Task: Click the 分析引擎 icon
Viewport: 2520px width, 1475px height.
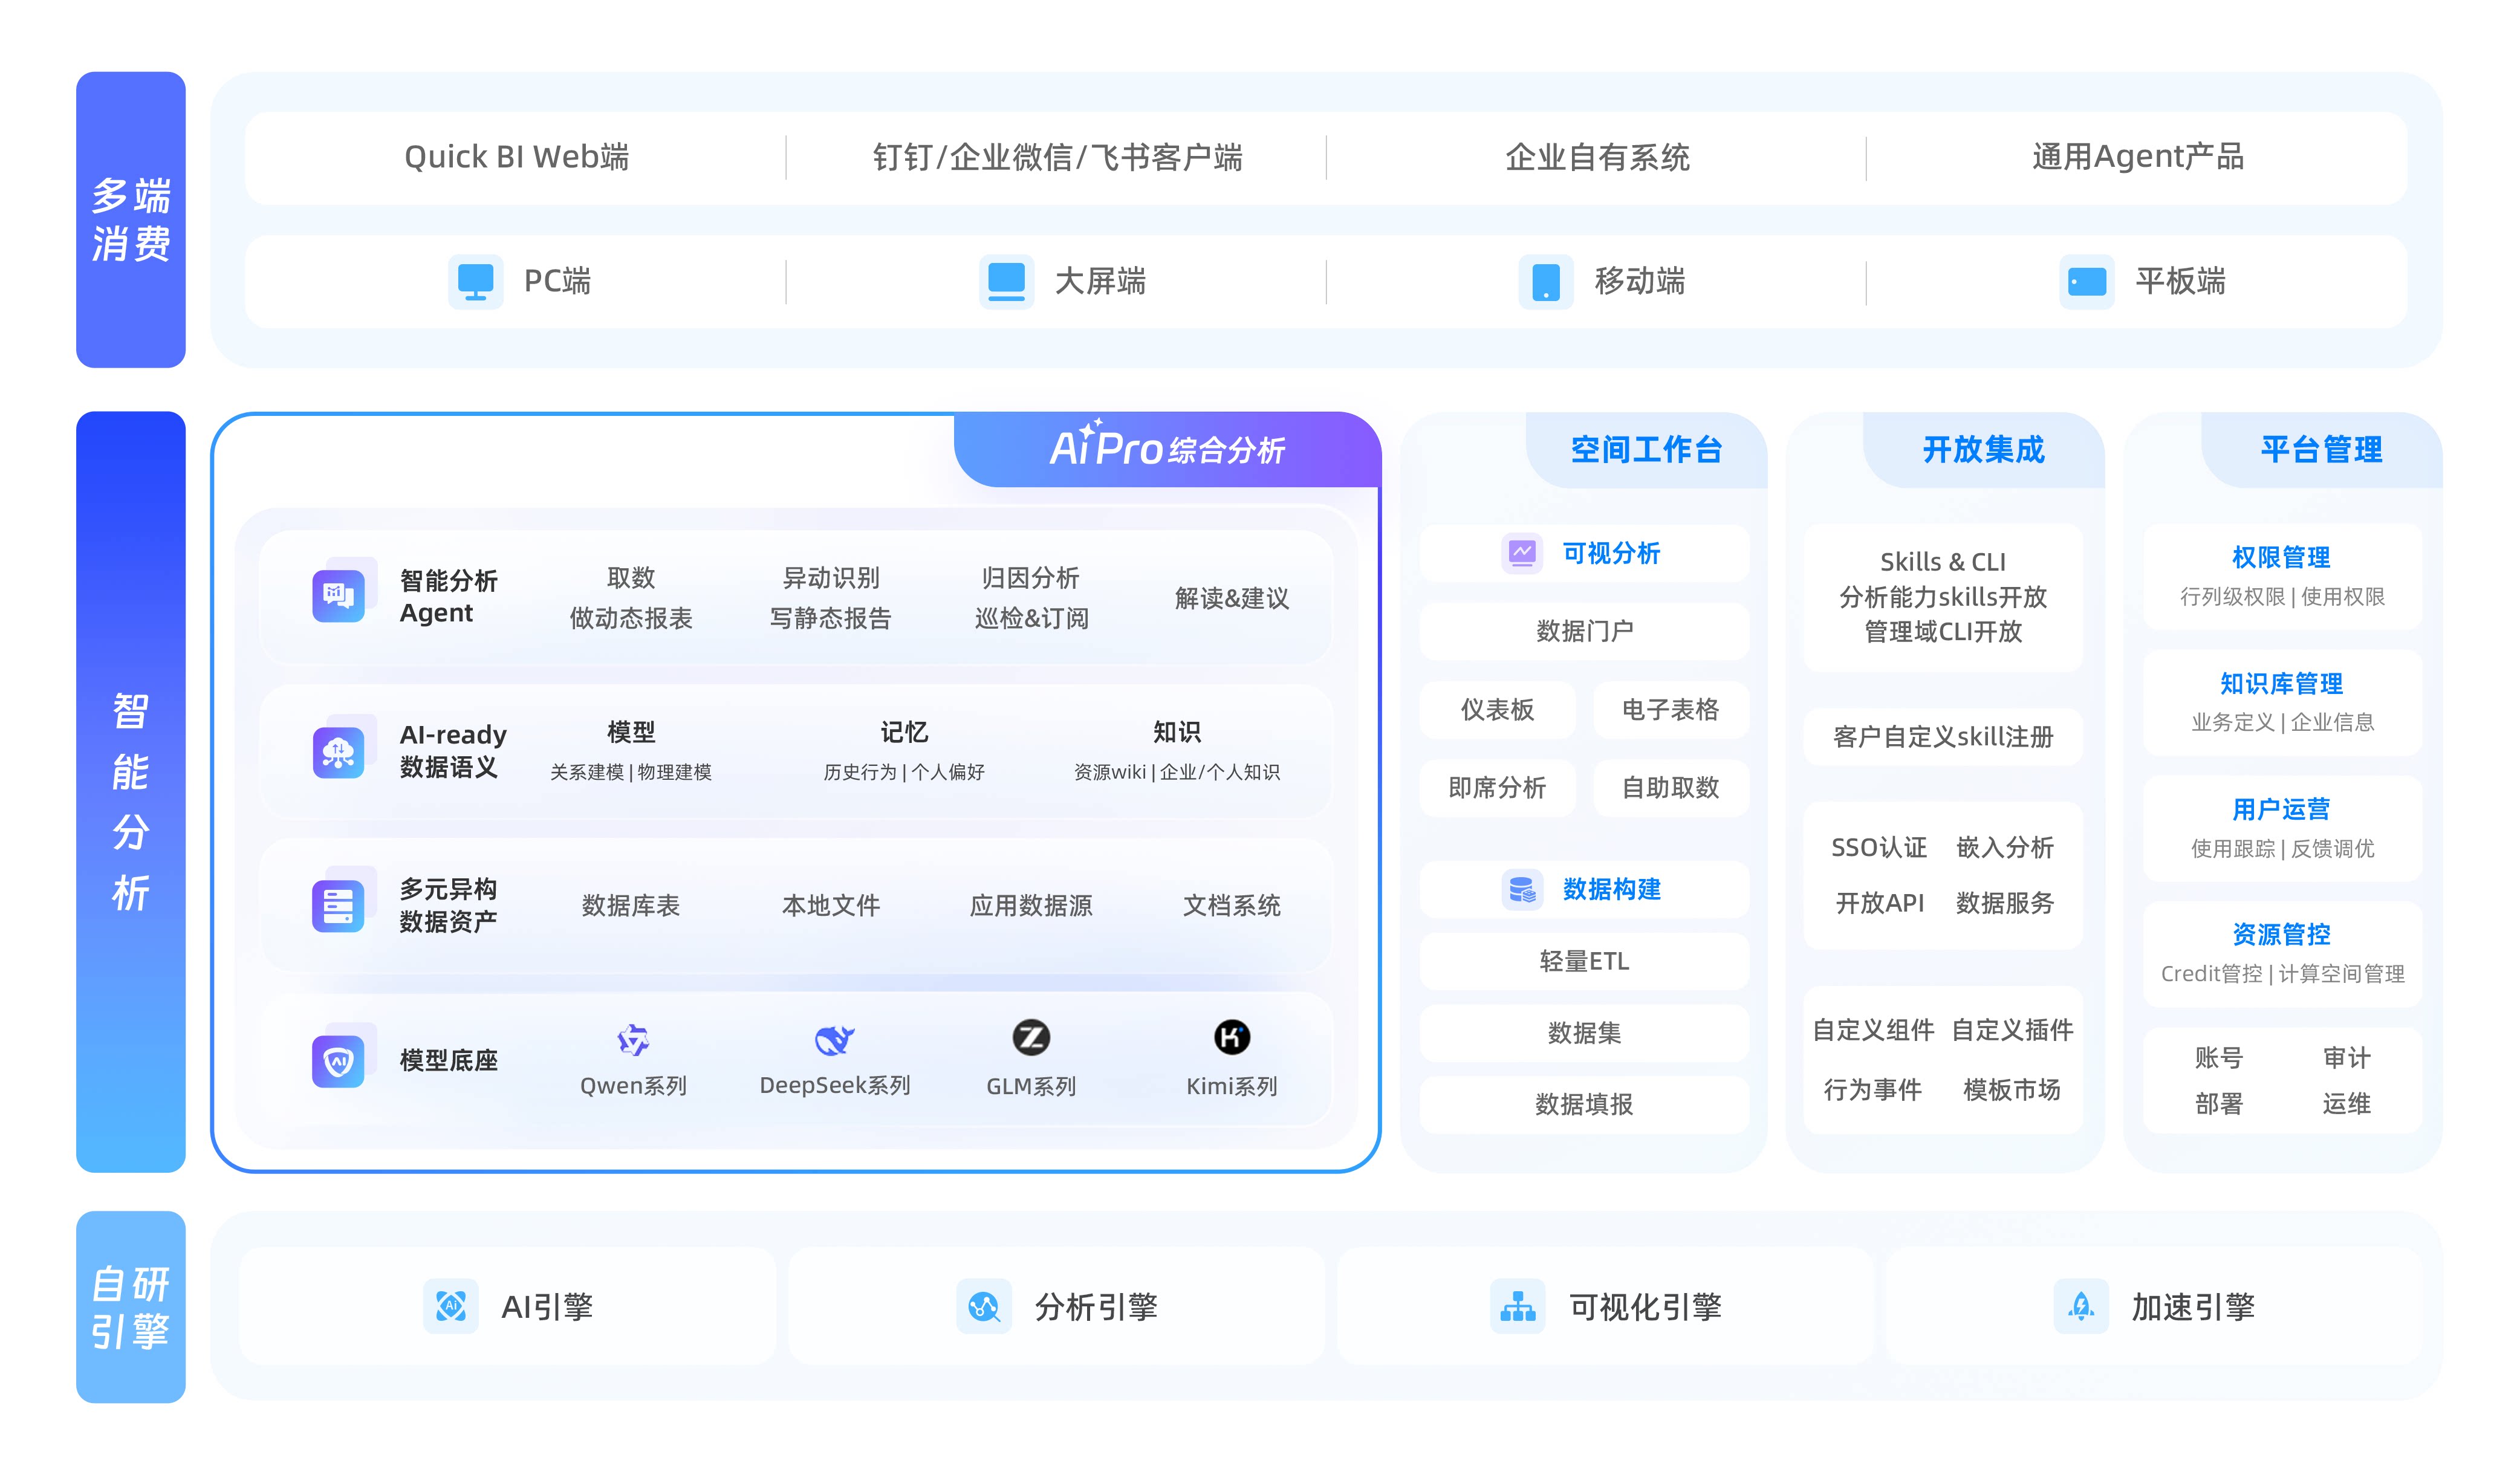Action: coord(984,1306)
